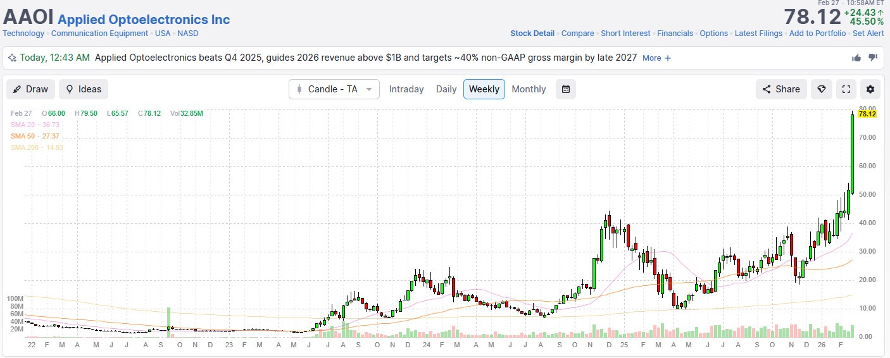Click the thumbs down icon on news

tap(873, 58)
